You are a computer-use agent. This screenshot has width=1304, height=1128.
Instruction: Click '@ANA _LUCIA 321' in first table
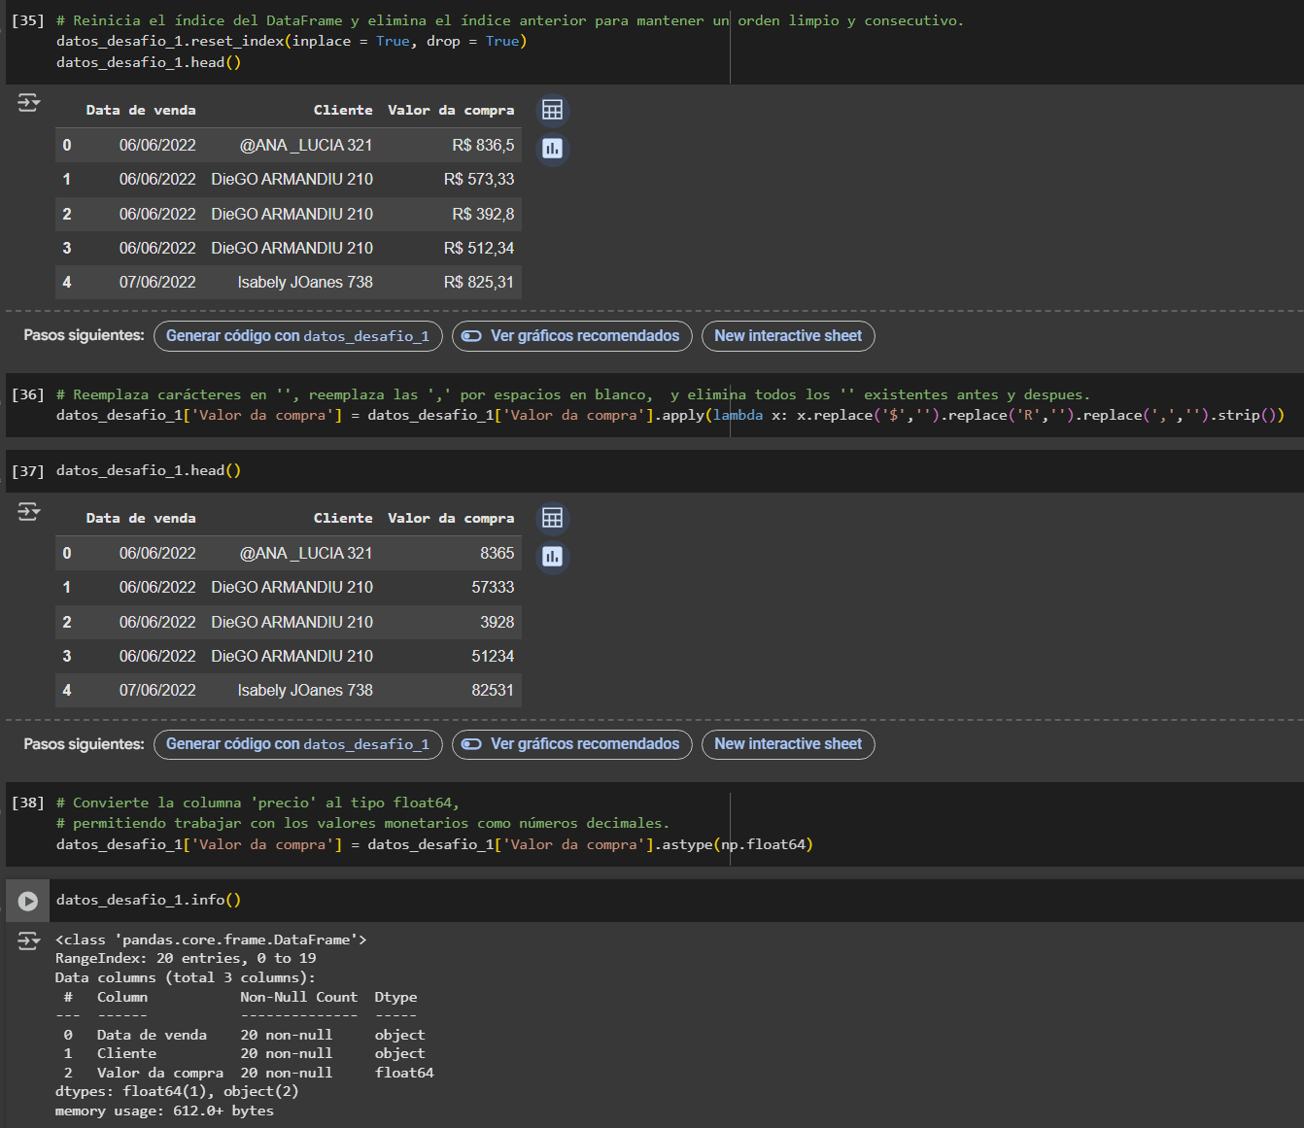pyautogui.click(x=306, y=146)
